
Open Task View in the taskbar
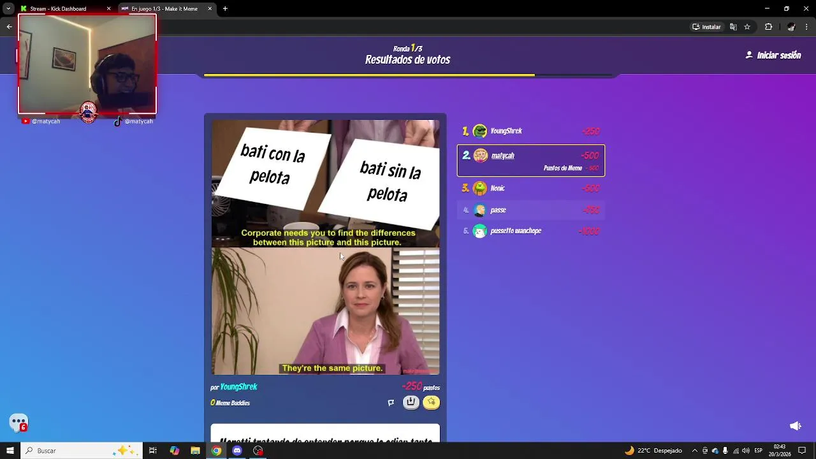tap(153, 451)
